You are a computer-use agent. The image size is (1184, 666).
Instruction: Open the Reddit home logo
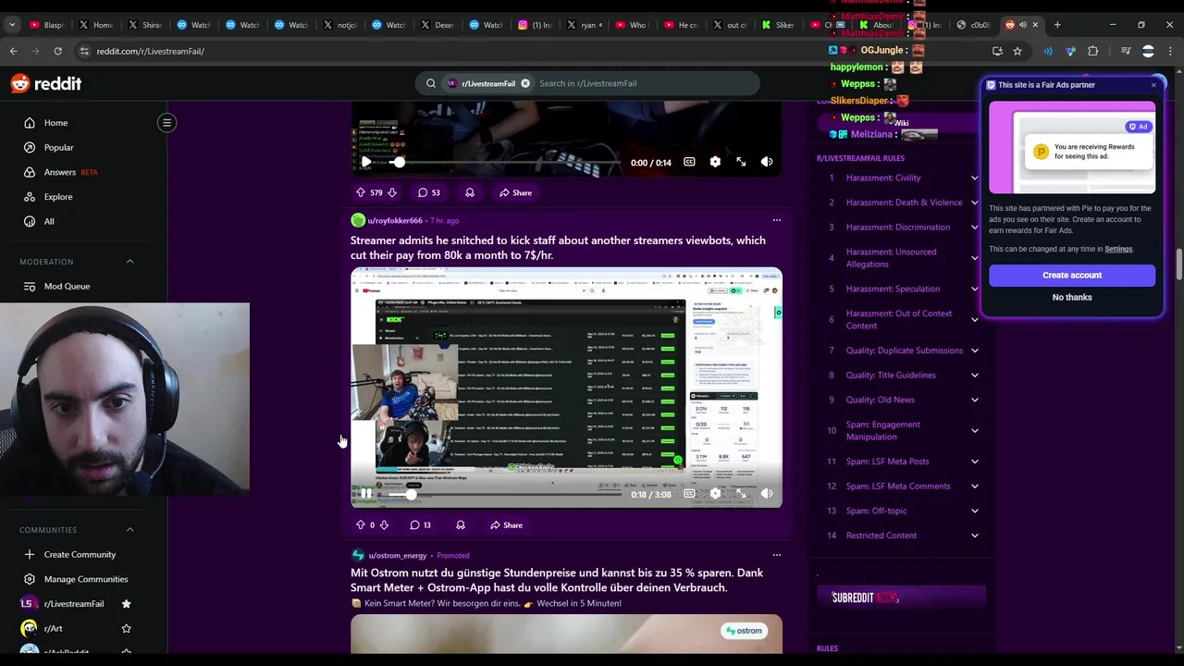click(x=46, y=83)
